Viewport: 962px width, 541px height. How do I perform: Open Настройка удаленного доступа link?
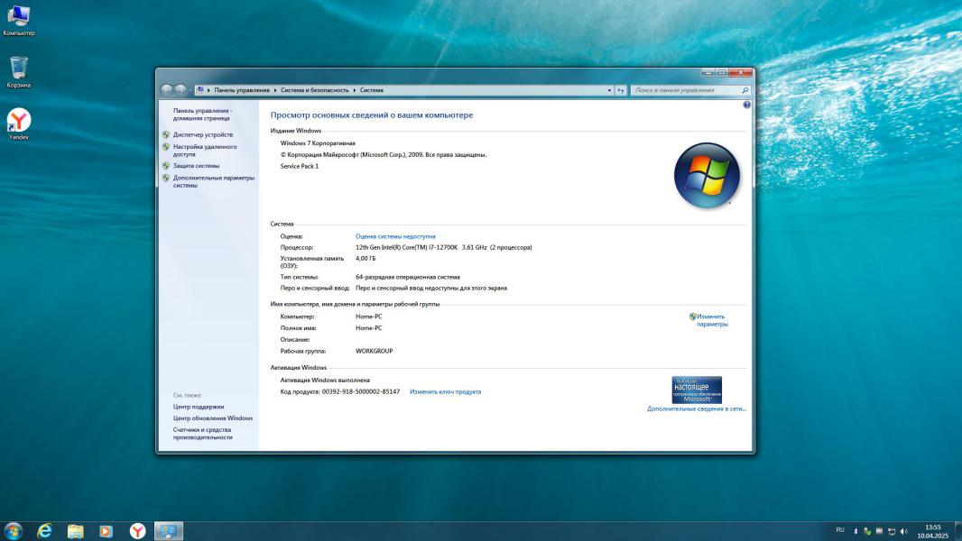pyautogui.click(x=204, y=150)
